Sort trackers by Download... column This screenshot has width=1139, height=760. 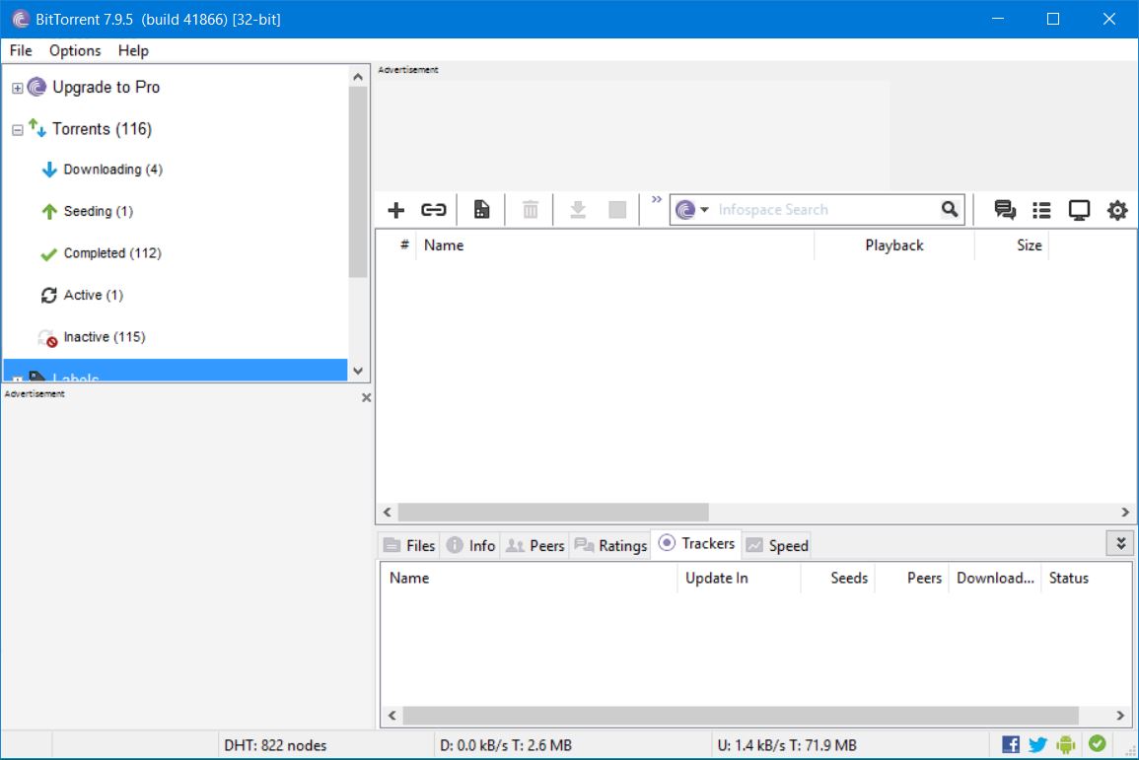994,578
